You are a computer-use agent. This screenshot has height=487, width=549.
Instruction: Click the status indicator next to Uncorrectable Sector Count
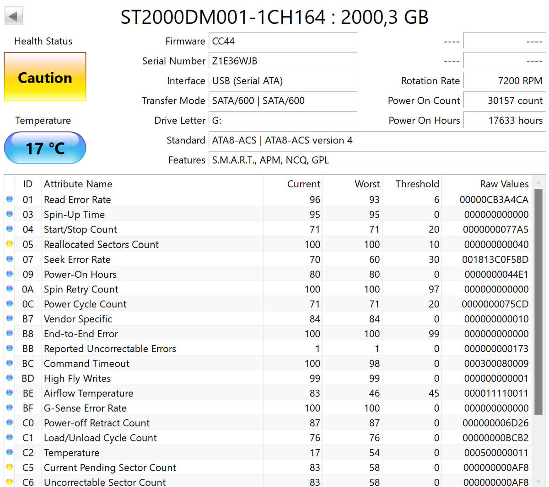pyautogui.click(x=10, y=482)
